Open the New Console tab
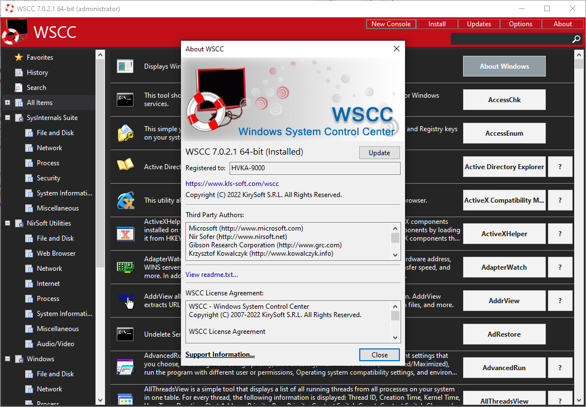Screen dimensions: 586x407 (391, 24)
